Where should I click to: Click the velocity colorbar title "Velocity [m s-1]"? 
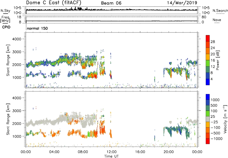click(225, 119)
